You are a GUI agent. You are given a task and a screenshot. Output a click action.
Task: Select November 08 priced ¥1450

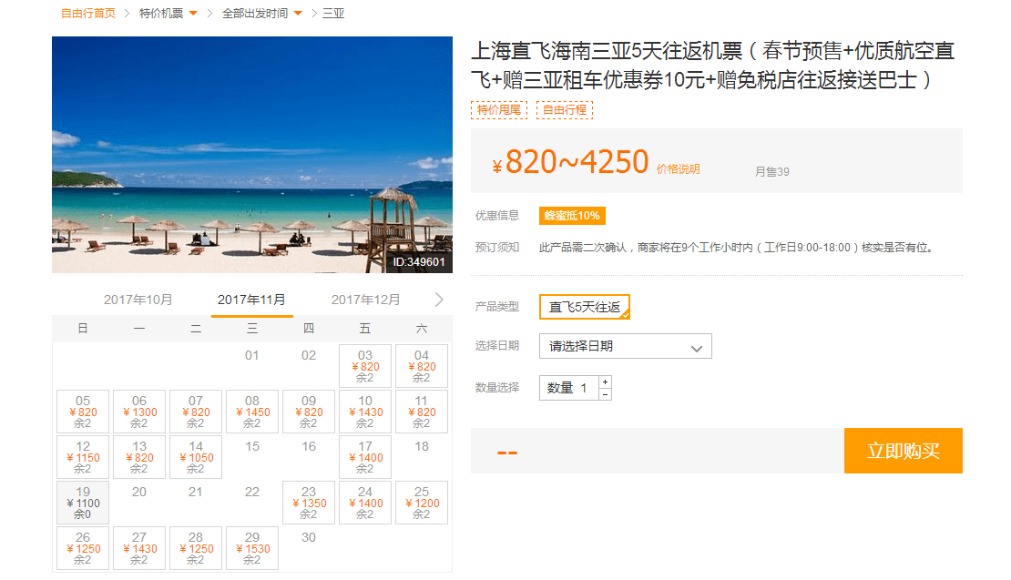(252, 412)
